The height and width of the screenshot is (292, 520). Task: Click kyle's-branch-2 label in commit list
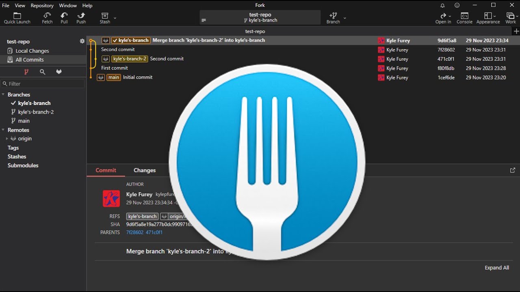pos(130,59)
